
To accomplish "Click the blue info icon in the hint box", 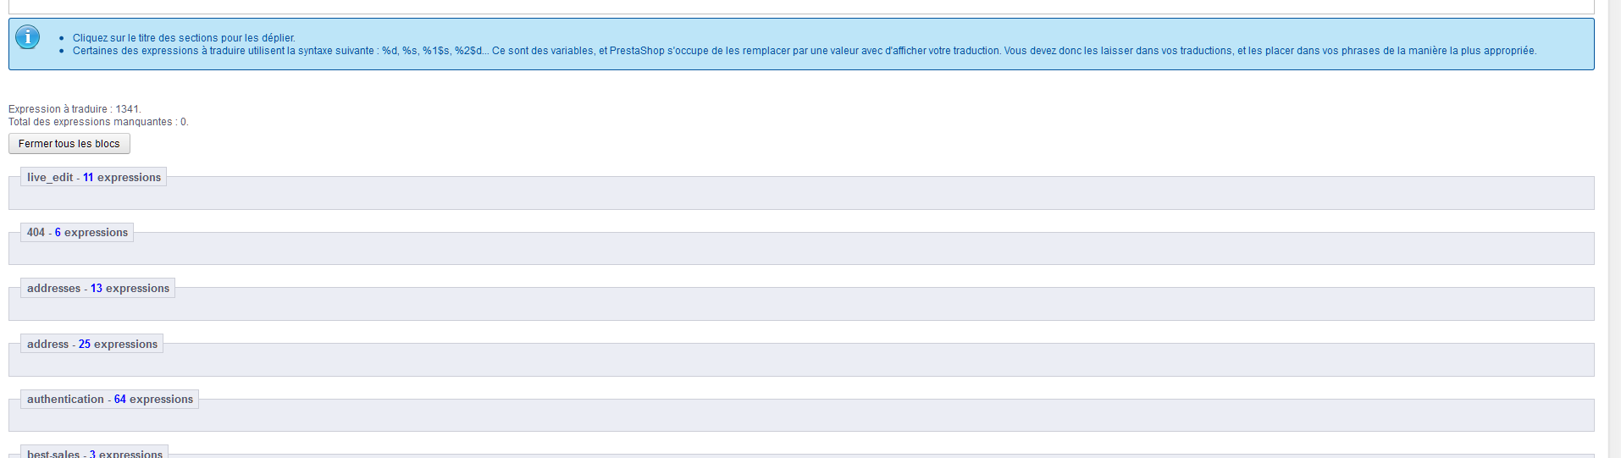I will coord(28,37).
